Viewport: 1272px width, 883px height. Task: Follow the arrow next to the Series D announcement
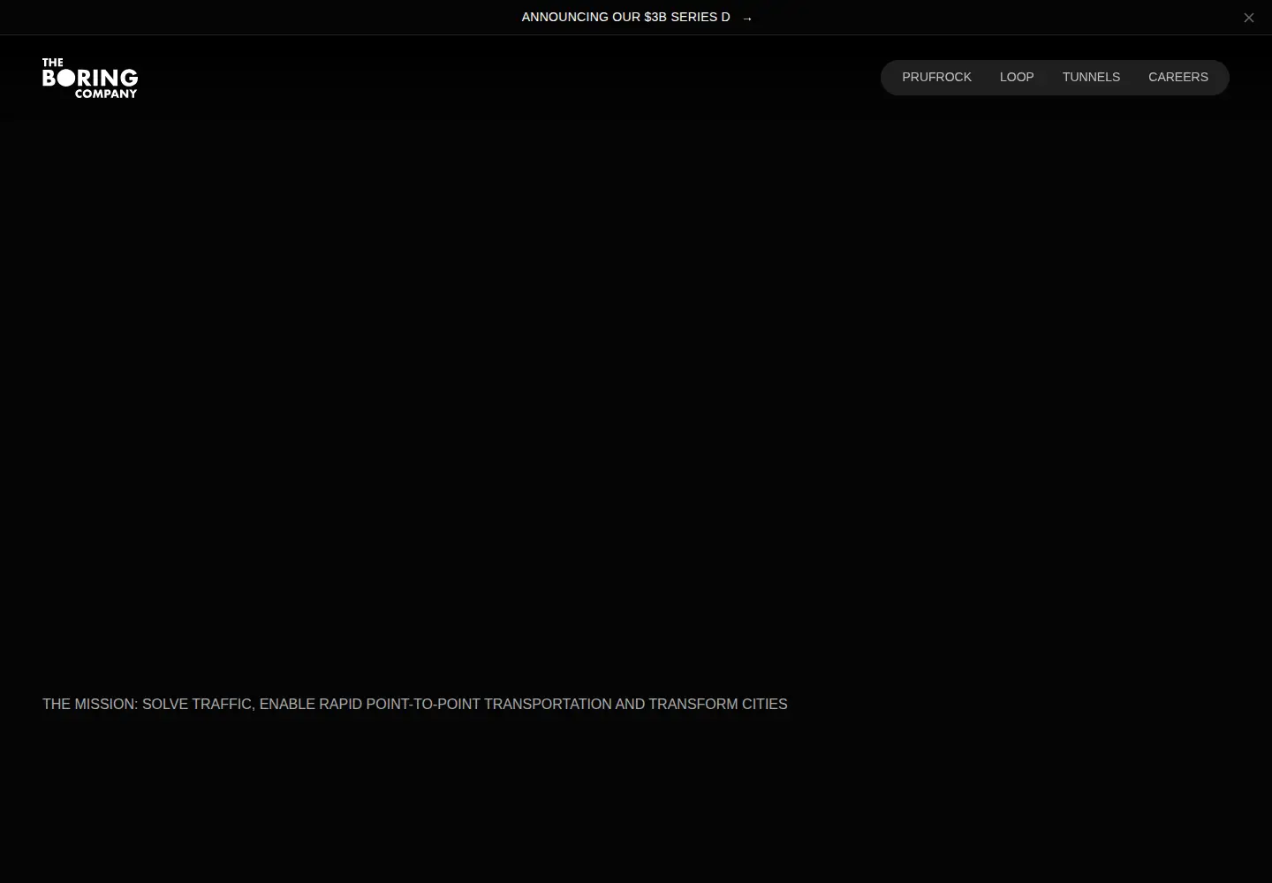click(x=747, y=18)
